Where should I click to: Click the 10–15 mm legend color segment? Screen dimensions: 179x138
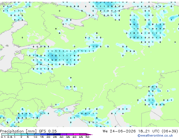37,134
